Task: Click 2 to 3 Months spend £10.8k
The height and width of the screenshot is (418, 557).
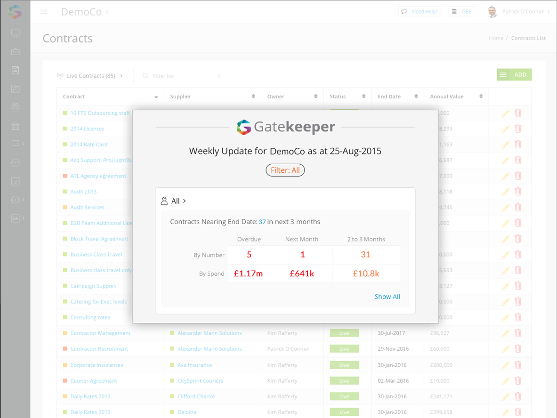Action: pyautogui.click(x=366, y=273)
